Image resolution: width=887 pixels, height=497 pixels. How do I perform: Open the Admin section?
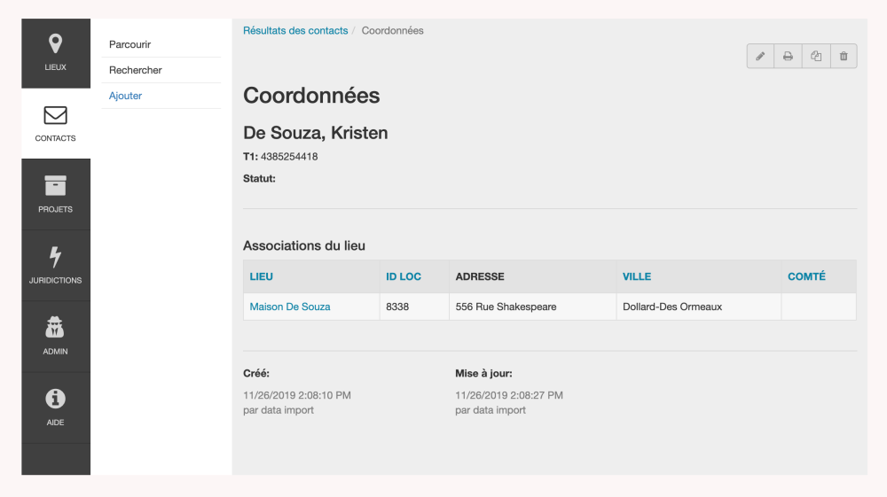pos(56,337)
